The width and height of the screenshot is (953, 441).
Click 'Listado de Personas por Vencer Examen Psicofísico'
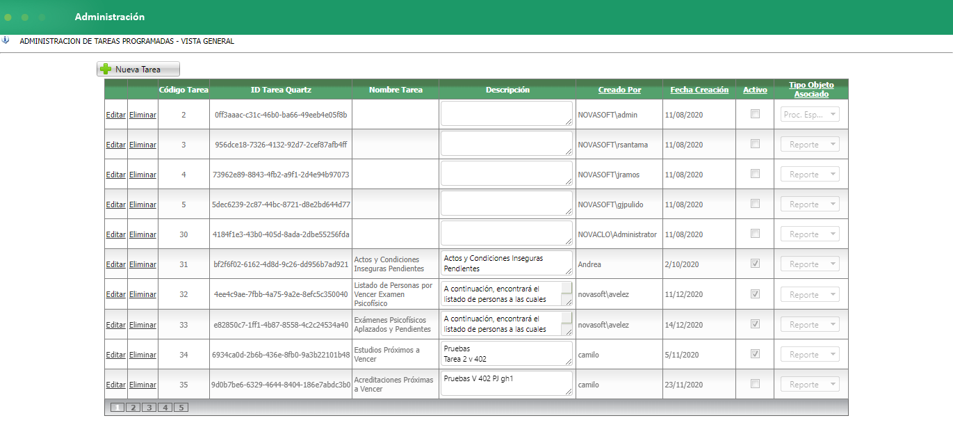coord(393,294)
